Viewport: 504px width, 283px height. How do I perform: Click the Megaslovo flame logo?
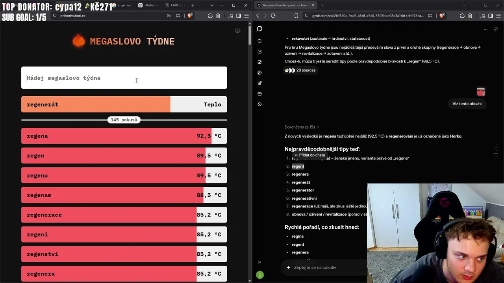78,41
